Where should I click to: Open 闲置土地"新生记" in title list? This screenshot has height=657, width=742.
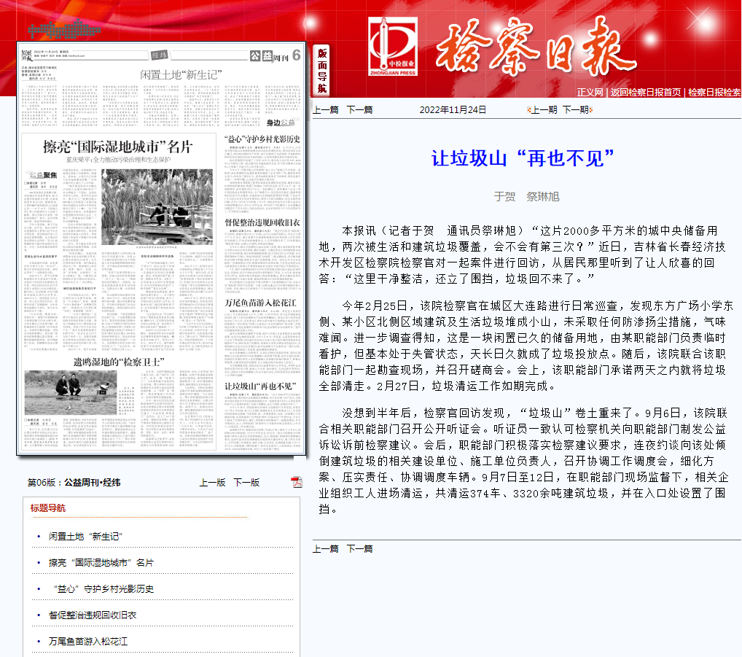click(85, 537)
